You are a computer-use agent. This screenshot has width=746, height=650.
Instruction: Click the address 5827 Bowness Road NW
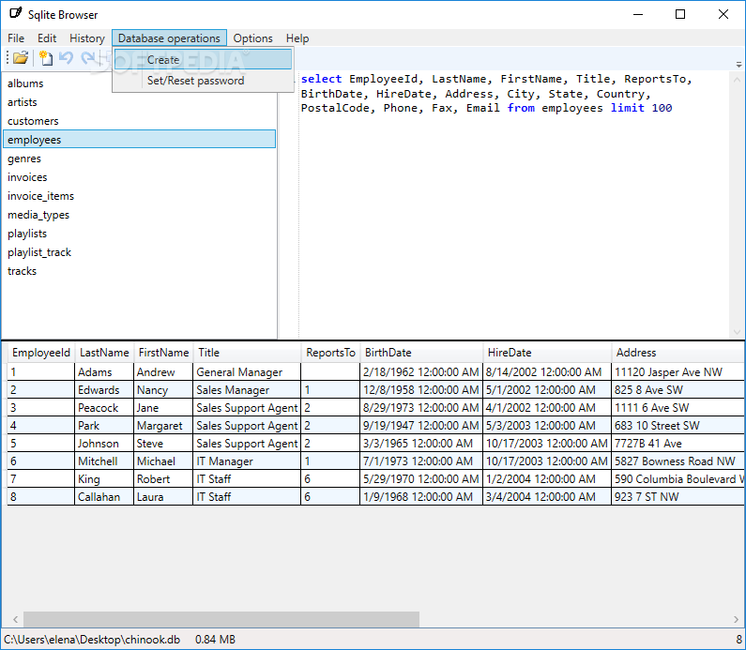[x=677, y=461]
